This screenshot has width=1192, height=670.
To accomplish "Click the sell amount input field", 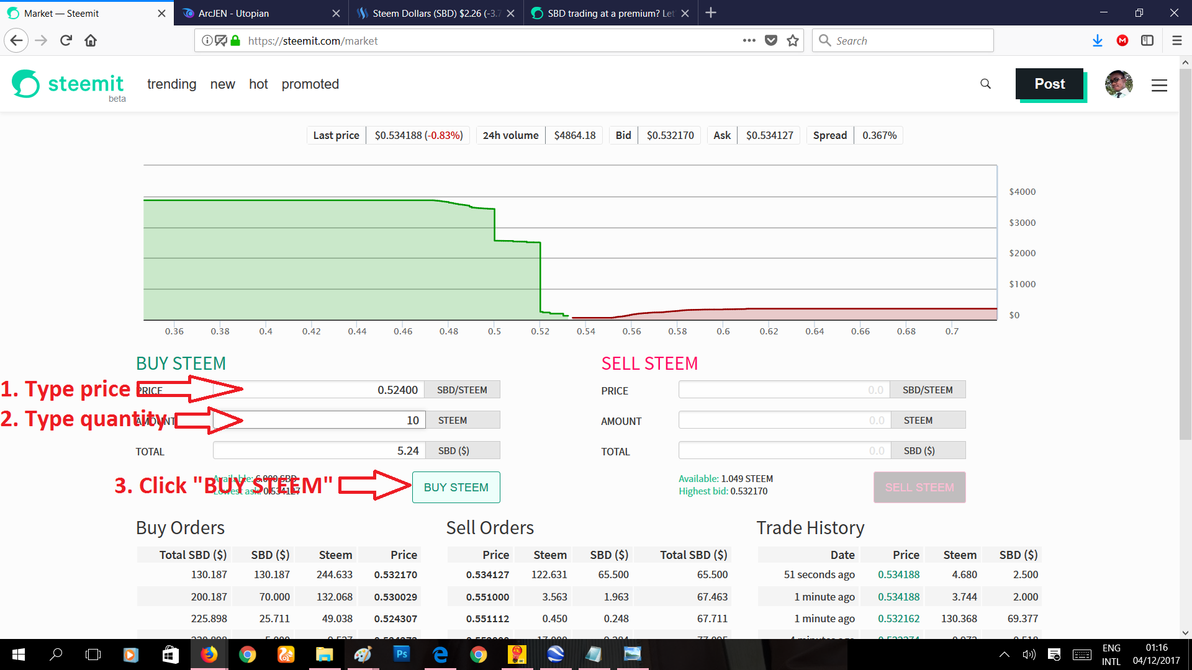I will tap(785, 421).
